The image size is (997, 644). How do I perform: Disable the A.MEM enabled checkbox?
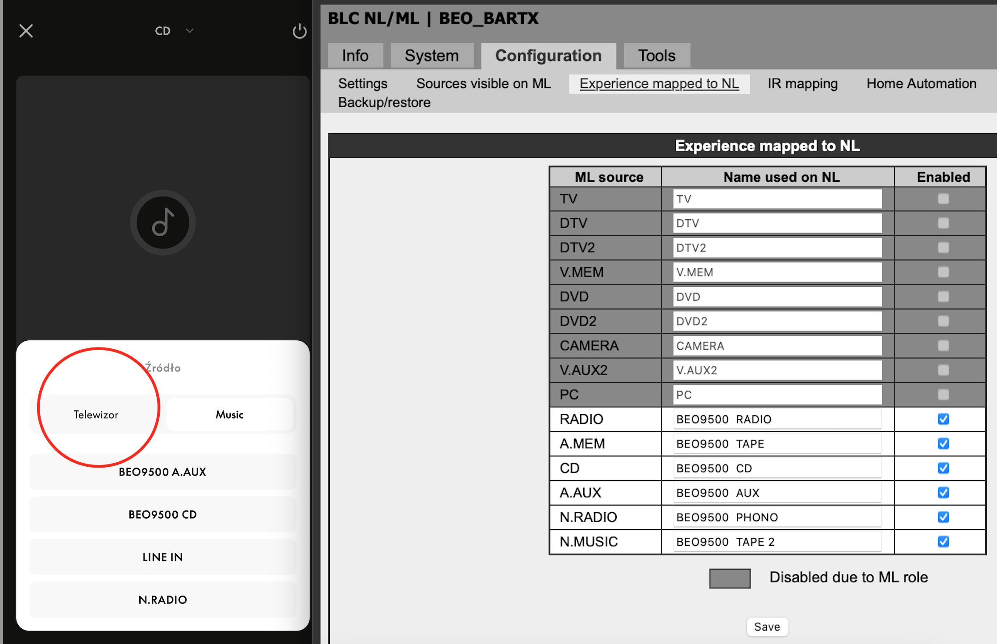click(943, 443)
